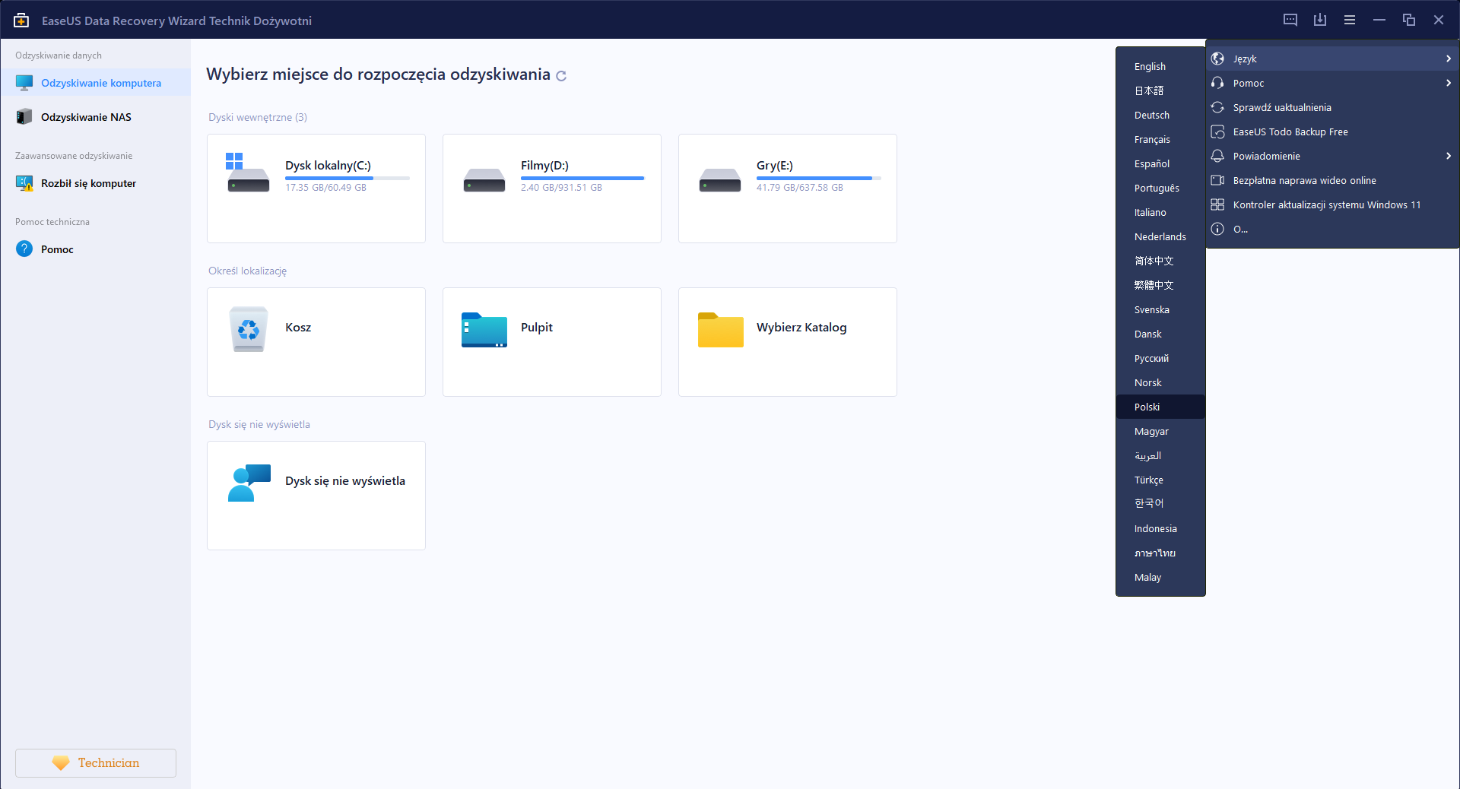Select Norsk language
This screenshot has height=789, width=1460.
pyautogui.click(x=1160, y=383)
